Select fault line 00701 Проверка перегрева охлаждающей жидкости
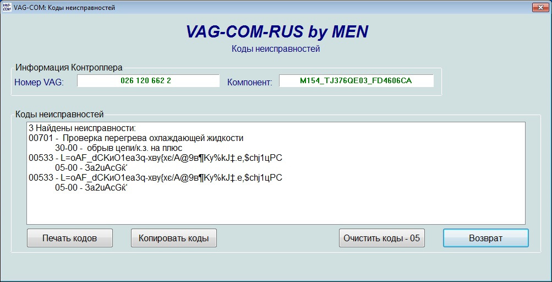This screenshot has width=552, height=282. pyautogui.click(x=136, y=138)
